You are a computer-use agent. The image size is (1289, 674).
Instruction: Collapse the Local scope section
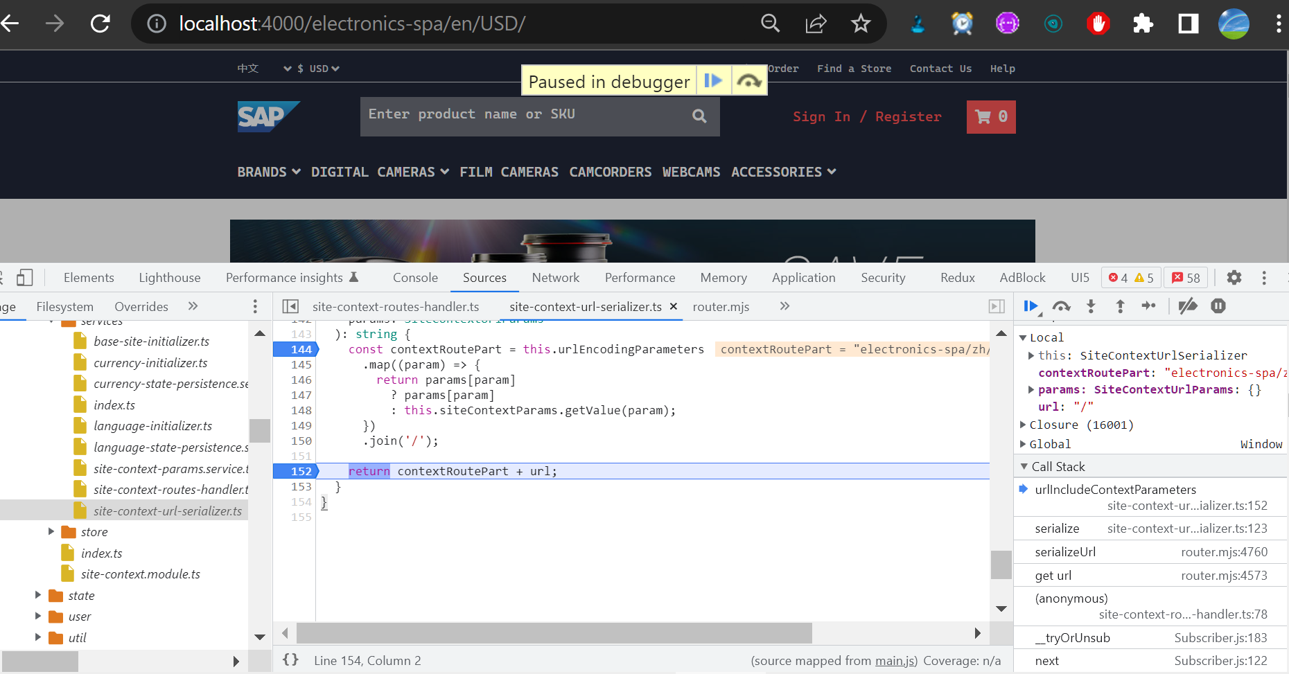1023,337
